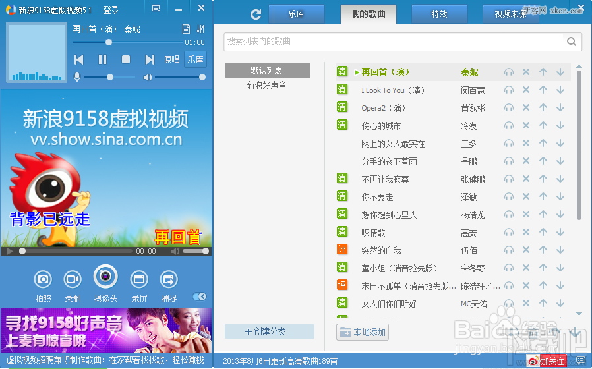The width and height of the screenshot is (592, 369).
Task: Skip to next track in player
Action: (x=150, y=59)
